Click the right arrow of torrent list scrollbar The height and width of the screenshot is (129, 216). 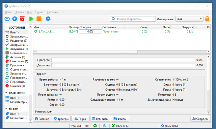click(x=208, y=52)
